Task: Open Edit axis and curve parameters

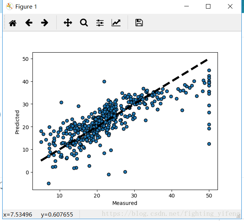Action: (x=116, y=23)
